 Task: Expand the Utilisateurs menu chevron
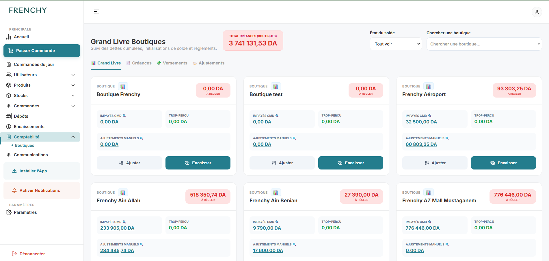point(73,75)
